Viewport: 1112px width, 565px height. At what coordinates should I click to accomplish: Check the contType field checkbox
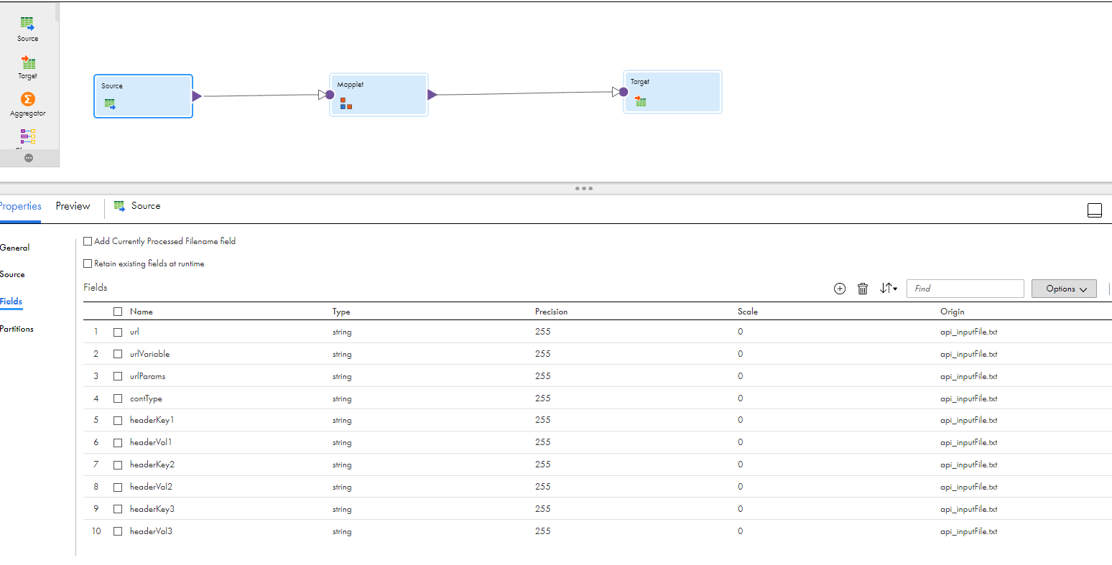click(x=118, y=398)
